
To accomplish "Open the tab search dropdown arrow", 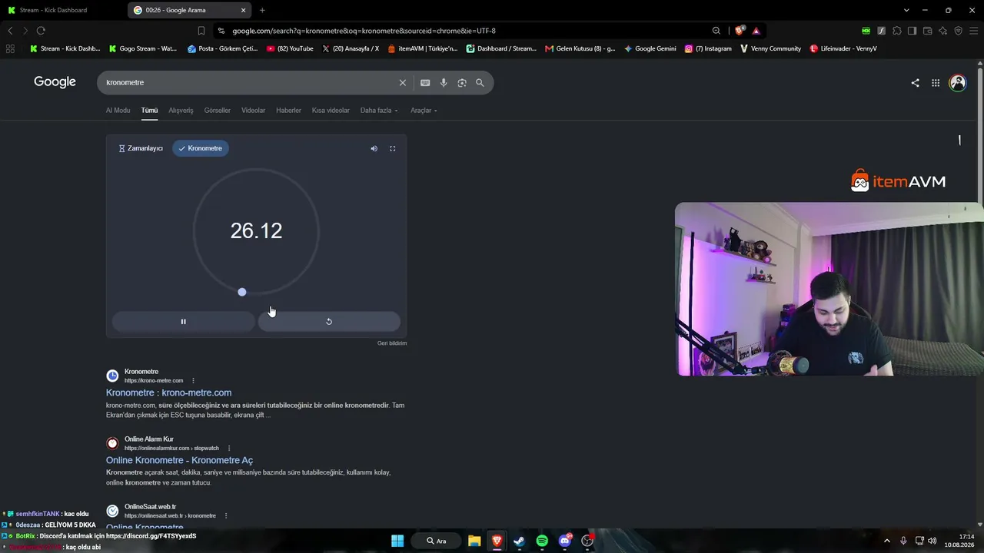I will pyautogui.click(x=906, y=10).
